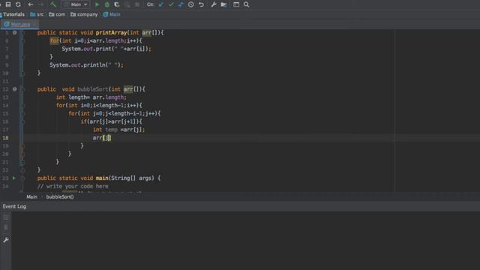Navigate forward with the right arrow
This screenshot has height=270, width=480.
click(x=40, y=4)
